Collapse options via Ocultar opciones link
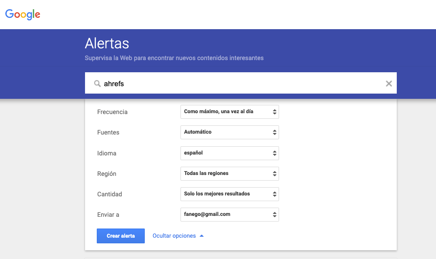 [x=178, y=235]
